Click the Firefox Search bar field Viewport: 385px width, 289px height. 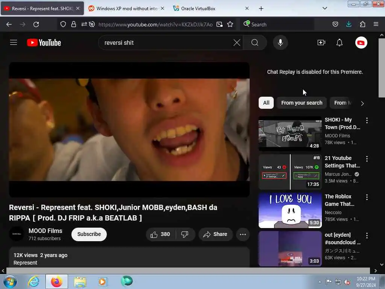(x=277, y=24)
